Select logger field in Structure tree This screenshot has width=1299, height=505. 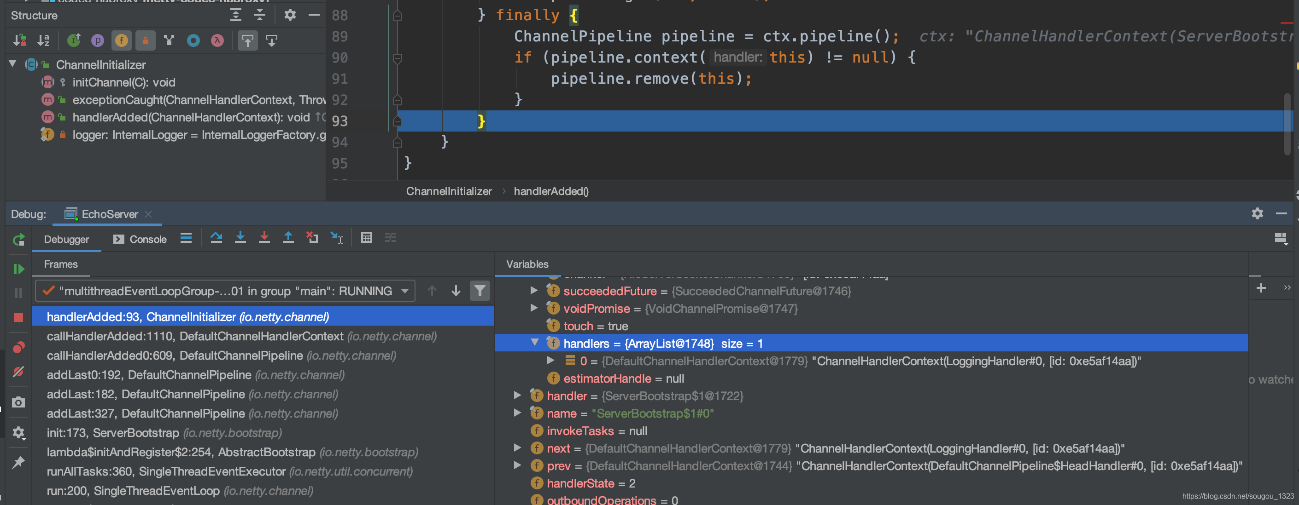click(x=199, y=135)
